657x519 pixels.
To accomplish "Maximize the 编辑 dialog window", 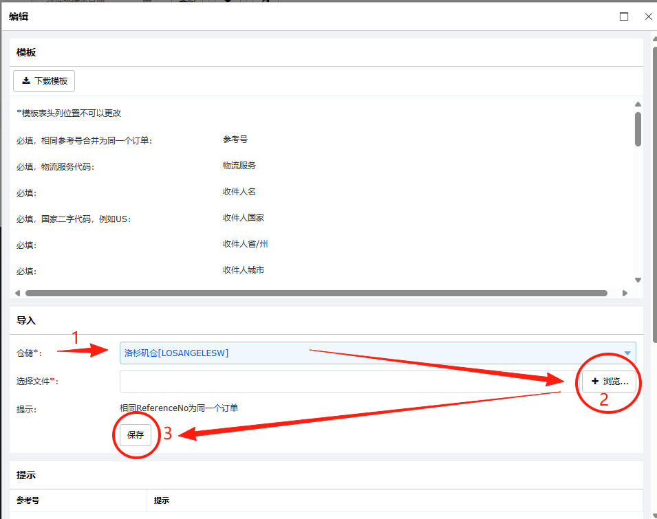I will point(624,16).
